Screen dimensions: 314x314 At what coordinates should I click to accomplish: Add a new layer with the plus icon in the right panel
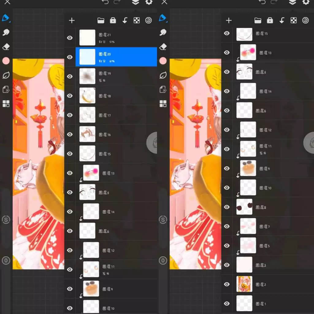pyautogui.click(x=229, y=21)
